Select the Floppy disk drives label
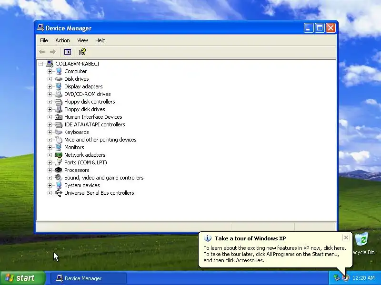This screenshot has height=285, width=381. pyautogui.click(x=85, y=109)
